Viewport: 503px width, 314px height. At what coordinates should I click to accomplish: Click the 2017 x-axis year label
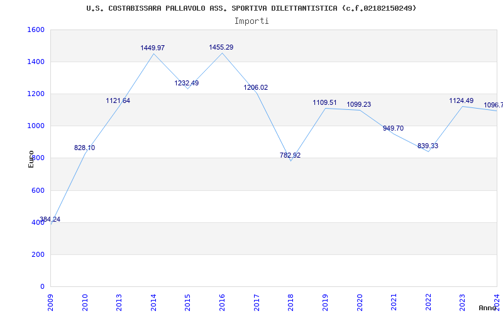tap(257, 302)
